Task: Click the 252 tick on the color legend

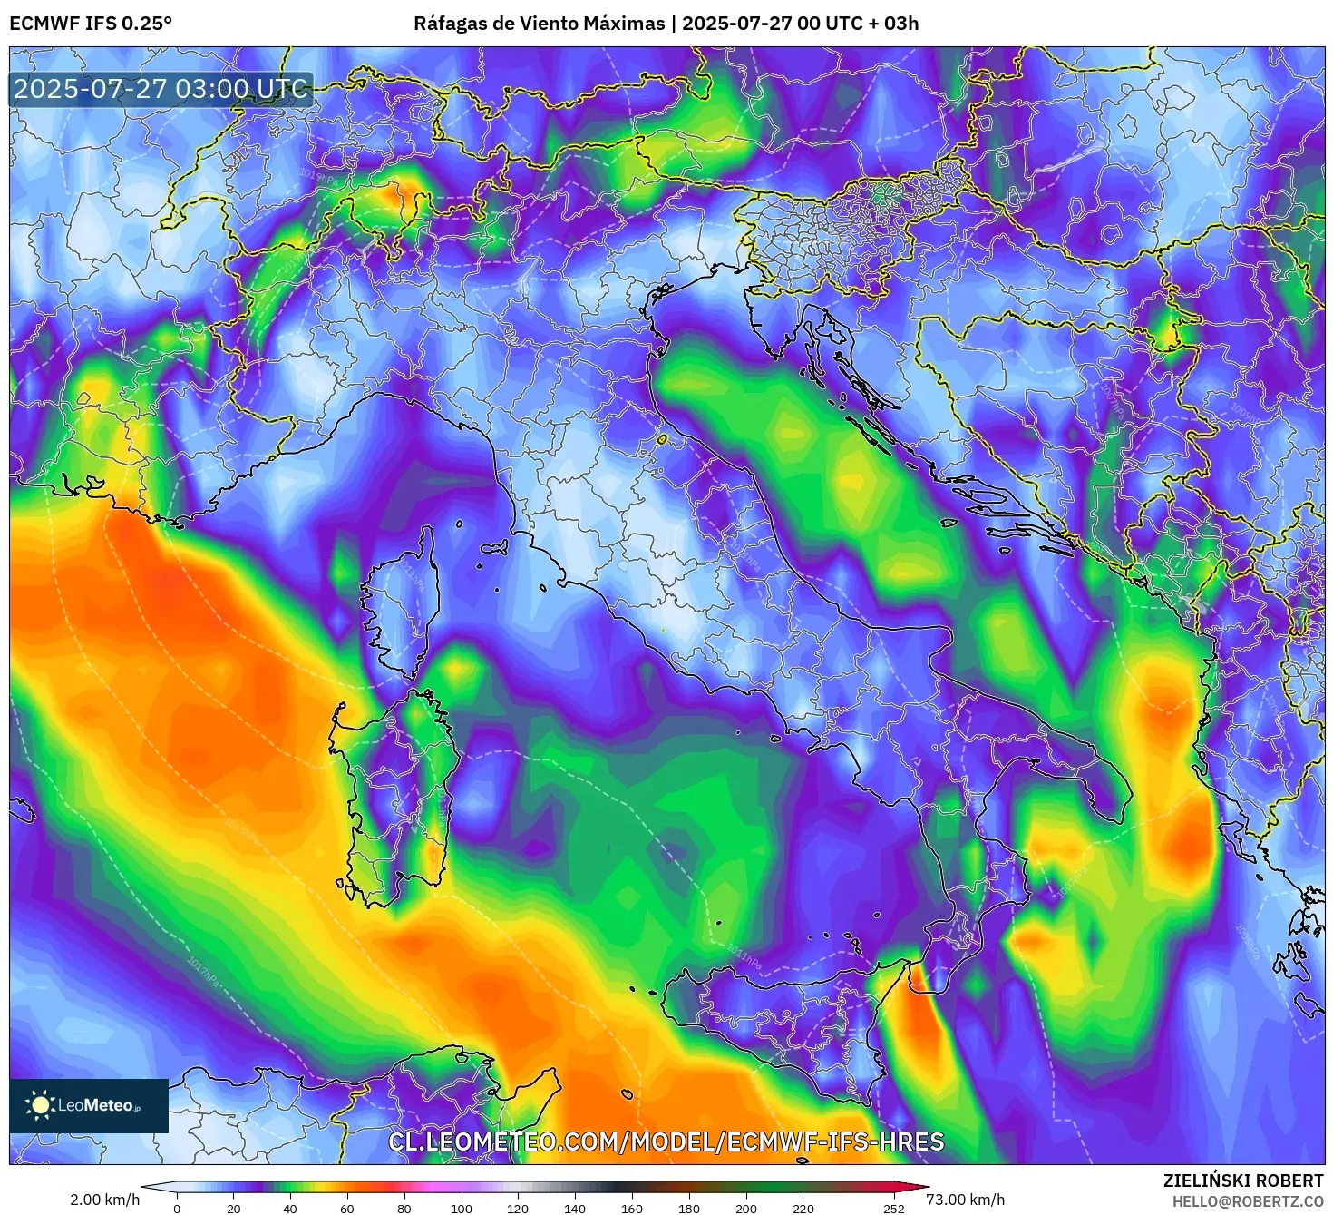Action: pos(894,1208)
